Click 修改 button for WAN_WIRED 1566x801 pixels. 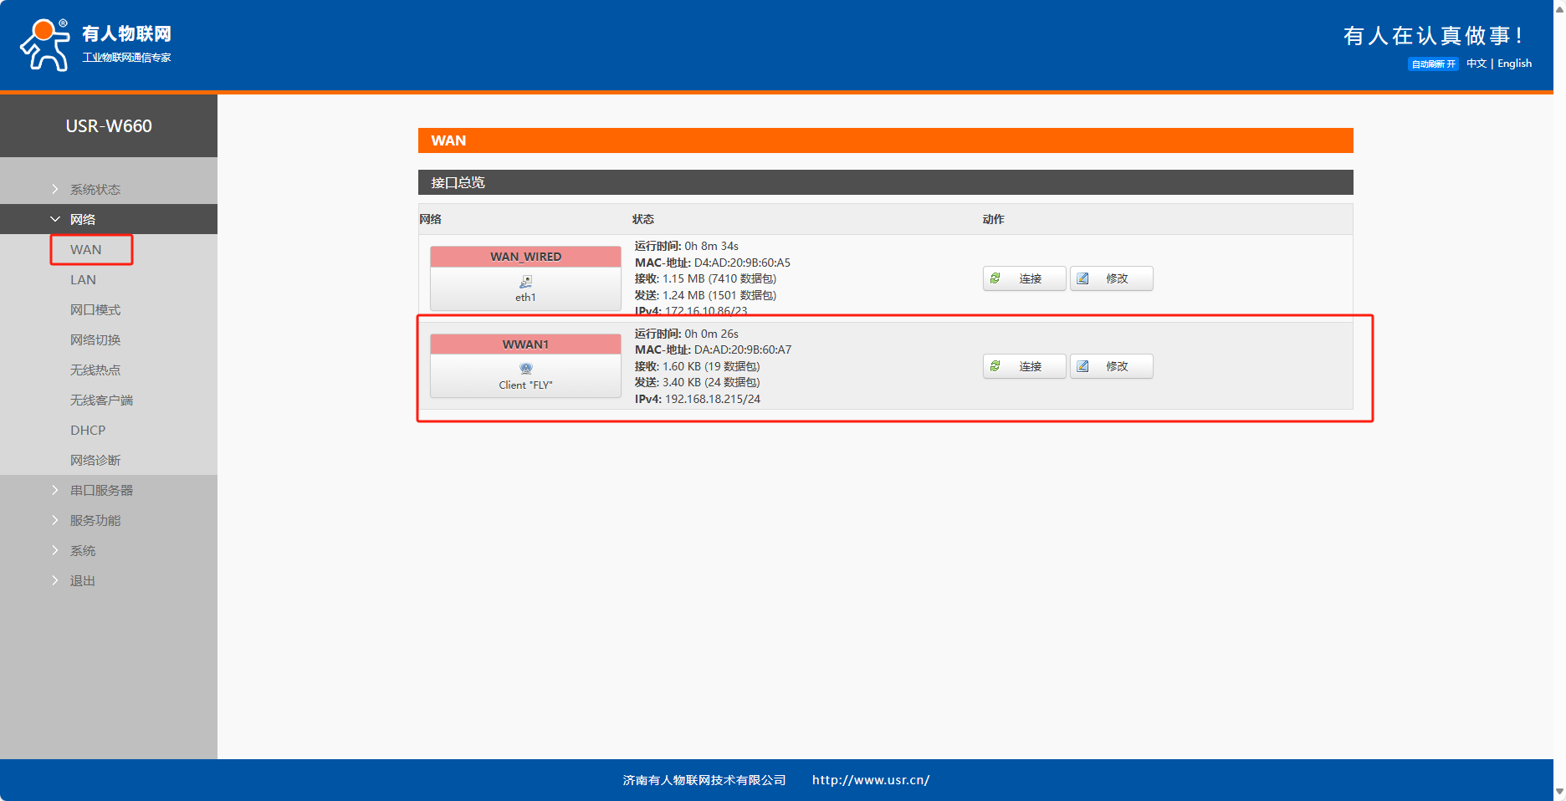pos(1112,278)
